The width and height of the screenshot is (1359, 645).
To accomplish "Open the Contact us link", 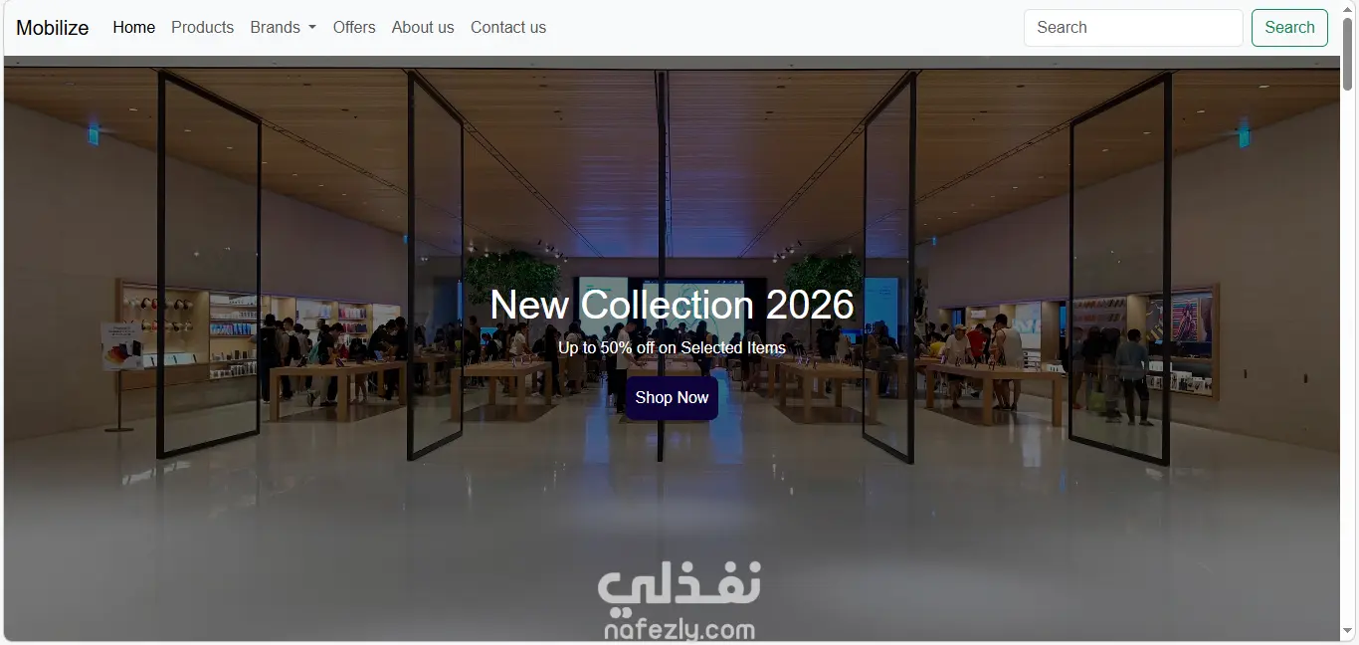I will (x=508, y=28).
